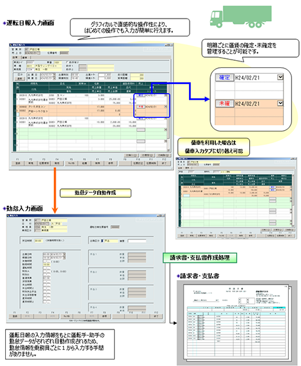Select the 自車 tab in 運転日報入力
This screenshot has height=366, width=301.
(x=15, y=58)
